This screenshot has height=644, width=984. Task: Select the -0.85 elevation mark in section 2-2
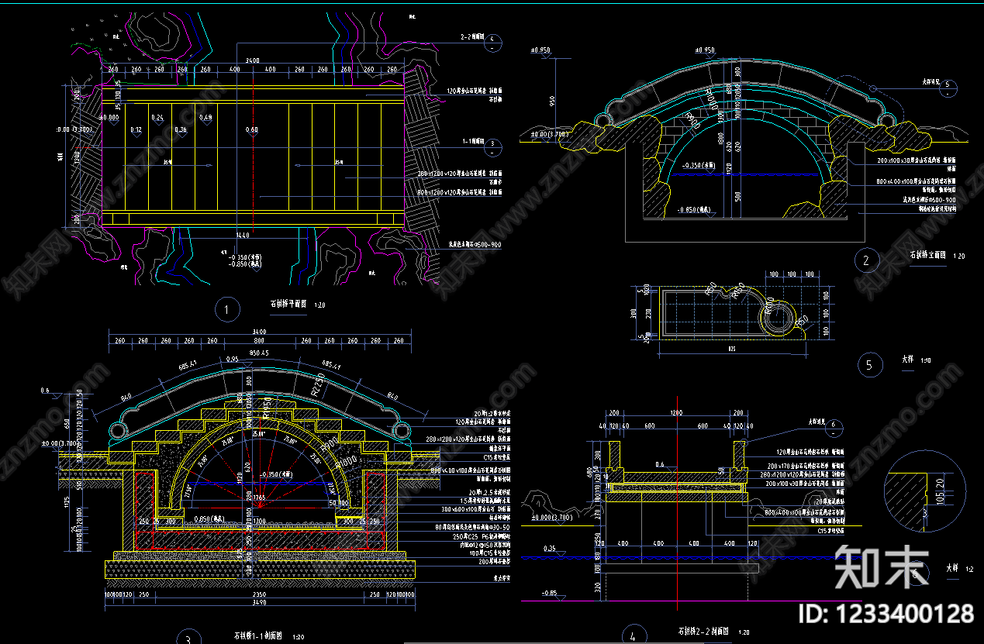pyautogui.click(x=550, y=594)
